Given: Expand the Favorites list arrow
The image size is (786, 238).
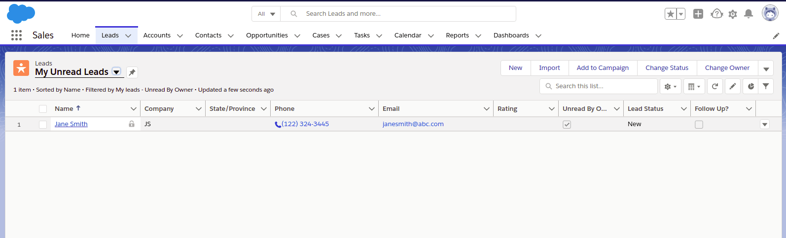Looking at the screenshot, I should pyautogui.click(x=681, y=14).
